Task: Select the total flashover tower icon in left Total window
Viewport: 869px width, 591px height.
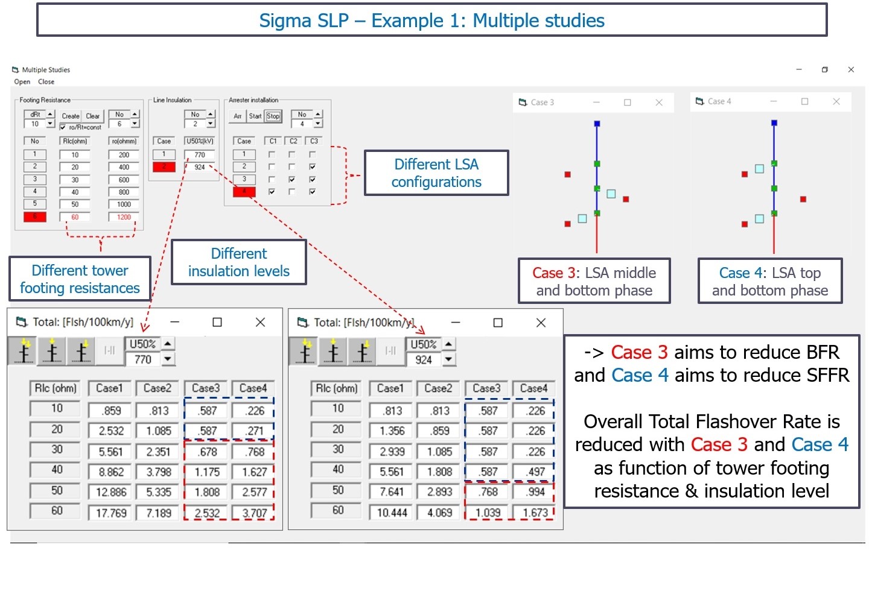Action: [22, 351]
